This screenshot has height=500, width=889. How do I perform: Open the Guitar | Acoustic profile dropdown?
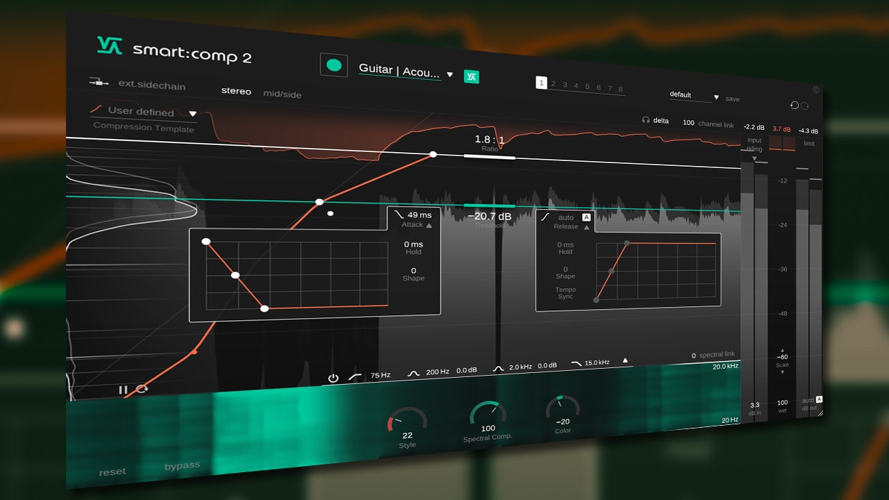450,74
